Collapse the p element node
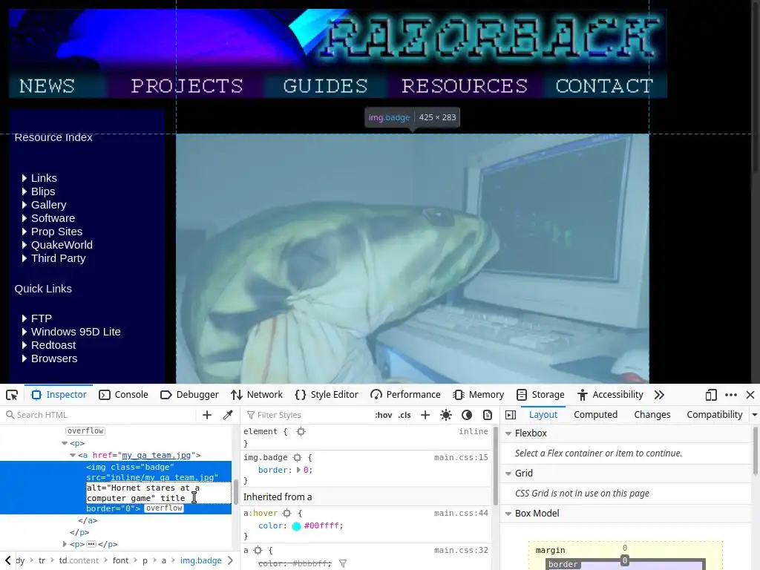This screenshot has width=760, height=570. click(65, 443)
